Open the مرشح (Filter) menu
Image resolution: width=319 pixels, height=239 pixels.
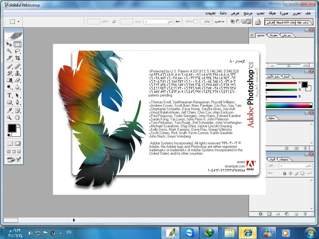[248, 13]
